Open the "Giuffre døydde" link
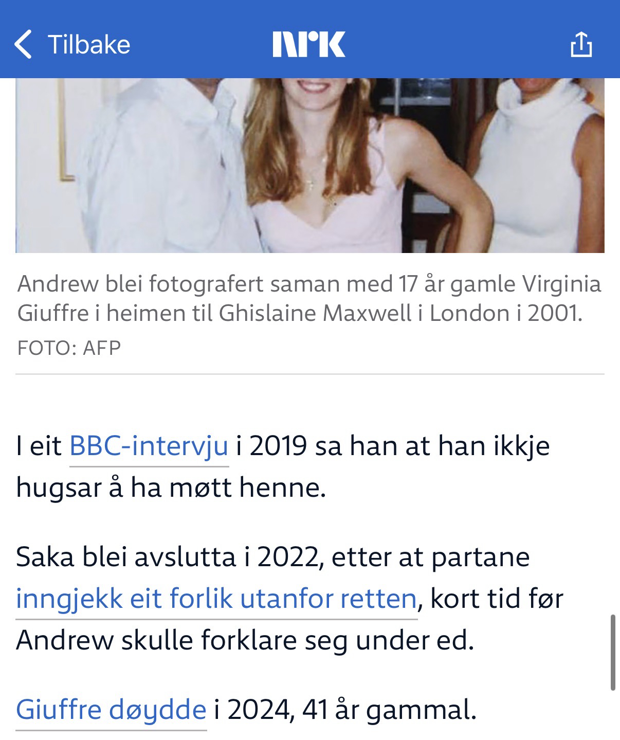The width and height of the screenshot is (620, 740). (111, 710)
